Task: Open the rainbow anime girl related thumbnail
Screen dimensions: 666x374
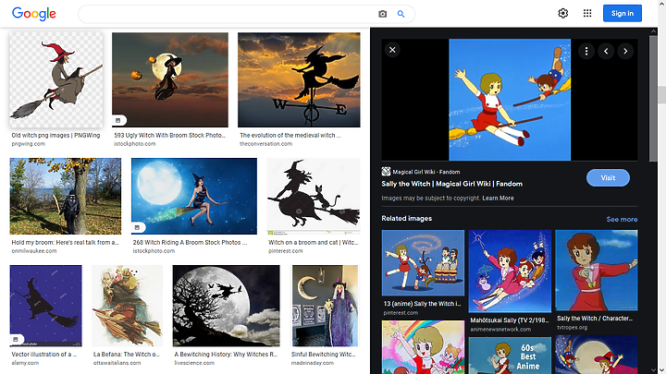Action: click(423, 347)
